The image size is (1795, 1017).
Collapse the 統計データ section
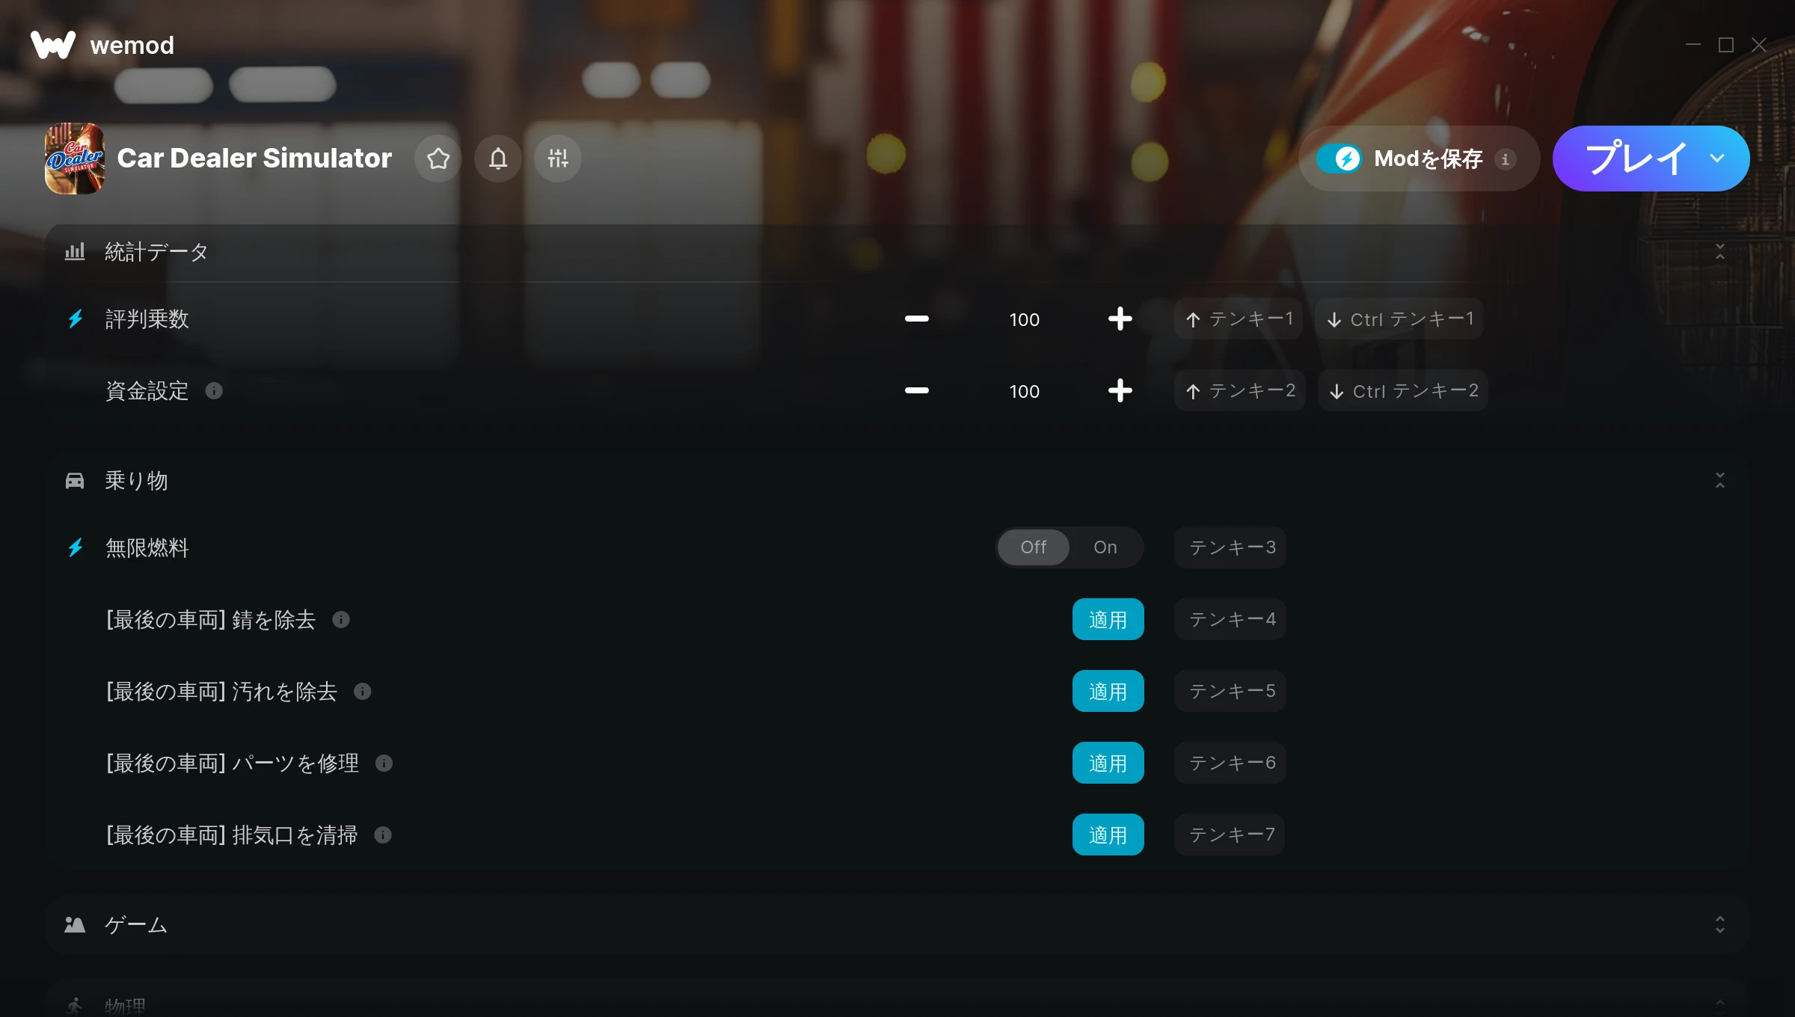(x=1720, y=252)
